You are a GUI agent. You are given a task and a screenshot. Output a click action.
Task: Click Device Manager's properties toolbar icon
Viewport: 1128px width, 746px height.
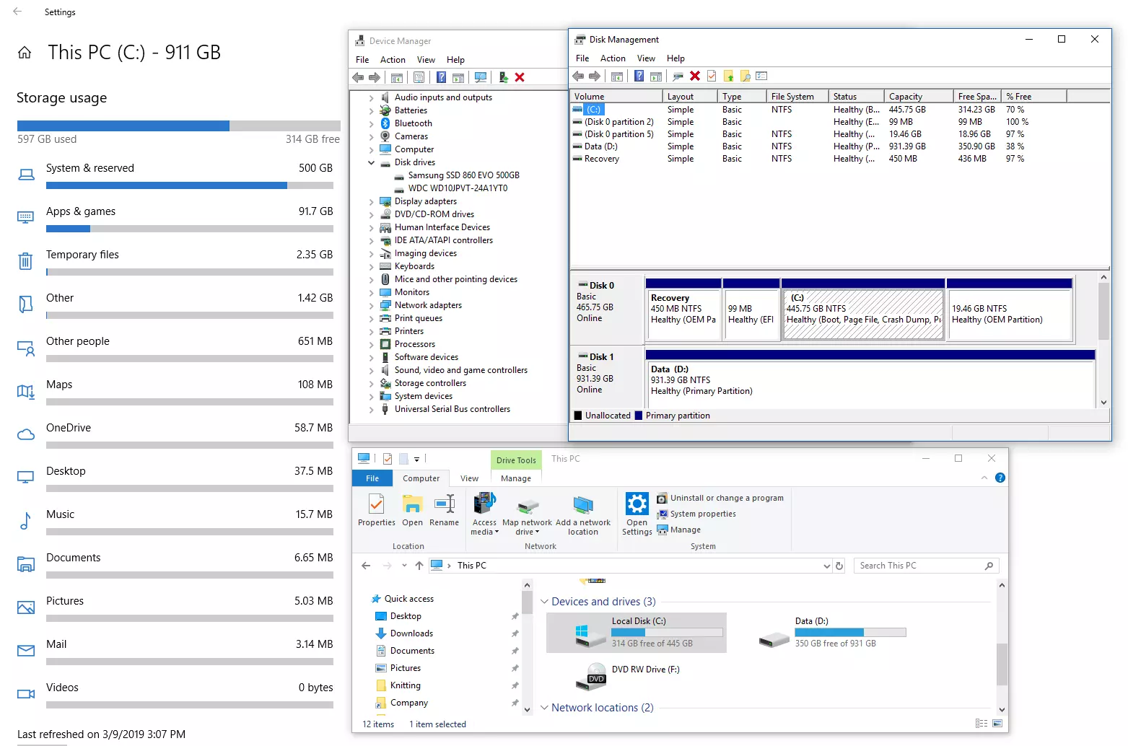click(x=419, y=77)
